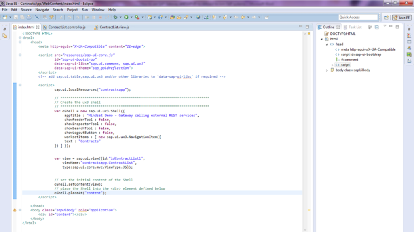Select the Java EE perspective button
The image size is (414, 232).
point(401,18)
